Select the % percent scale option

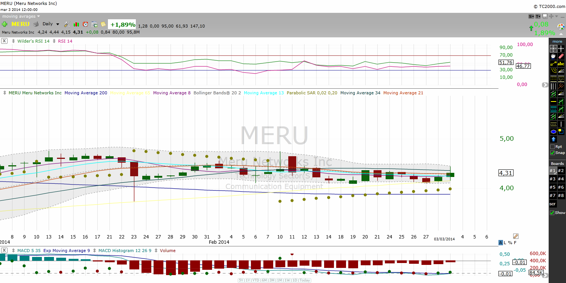click(x=510, y=243)
